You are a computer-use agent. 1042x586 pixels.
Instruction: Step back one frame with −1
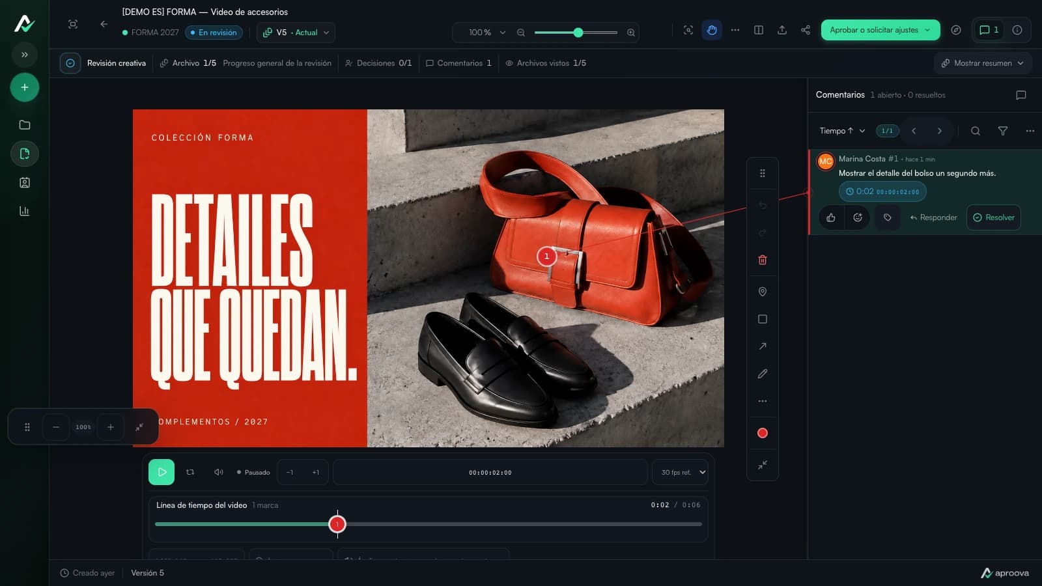click(x=290, y=472)
